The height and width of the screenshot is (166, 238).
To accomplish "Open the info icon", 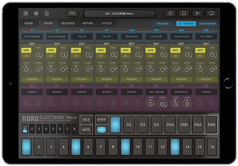I will [47, 13].
